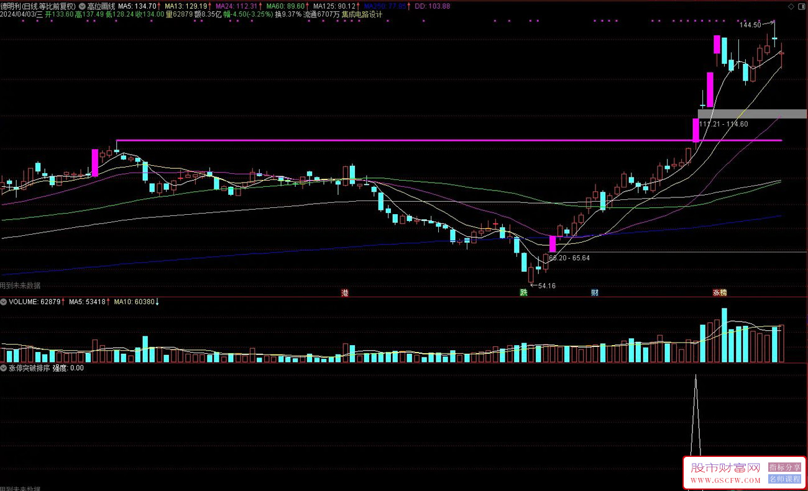The height and width of the screenshot is (491, 808).
Task: Expand the 涨停突破排序 indicator dropdown arrow
Action: (4, 367)
